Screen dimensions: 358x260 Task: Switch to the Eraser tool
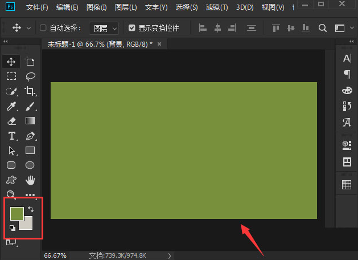(x=11, y=121)
